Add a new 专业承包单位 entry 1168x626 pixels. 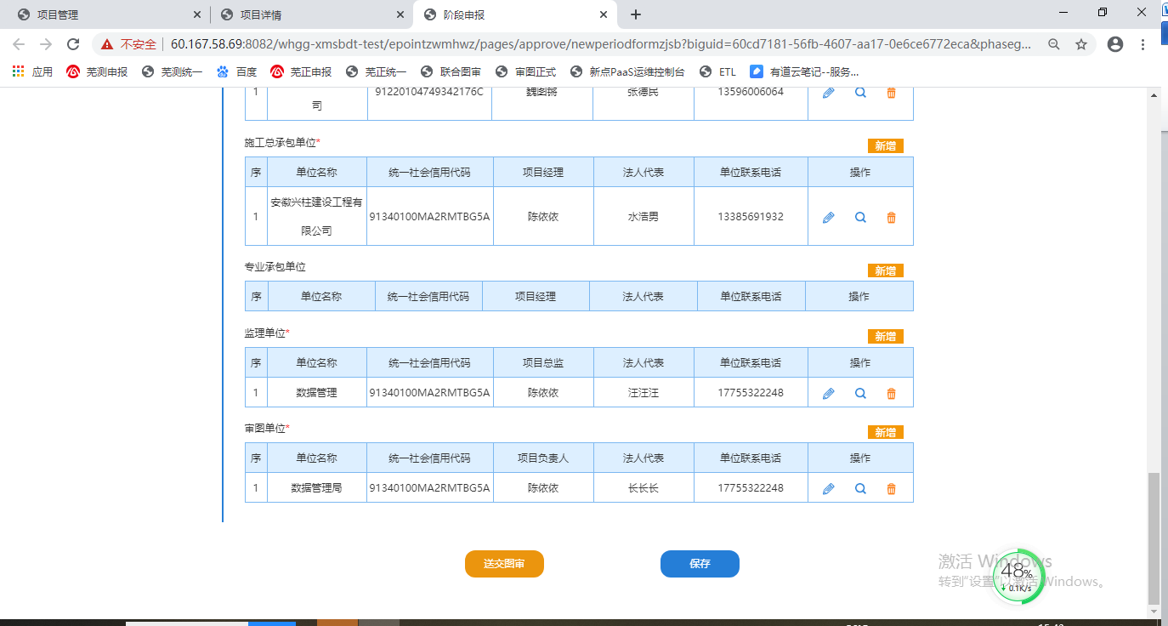click(885, 270)
